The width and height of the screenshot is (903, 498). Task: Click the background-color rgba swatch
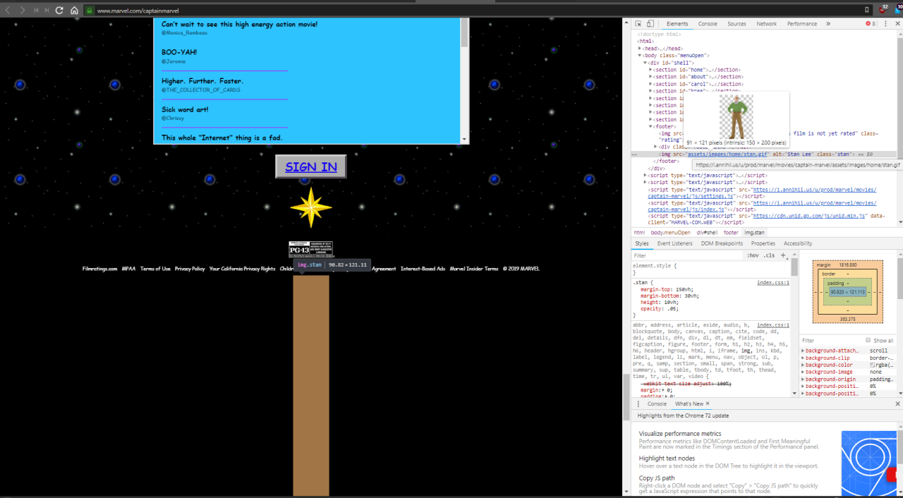[873, 365]
